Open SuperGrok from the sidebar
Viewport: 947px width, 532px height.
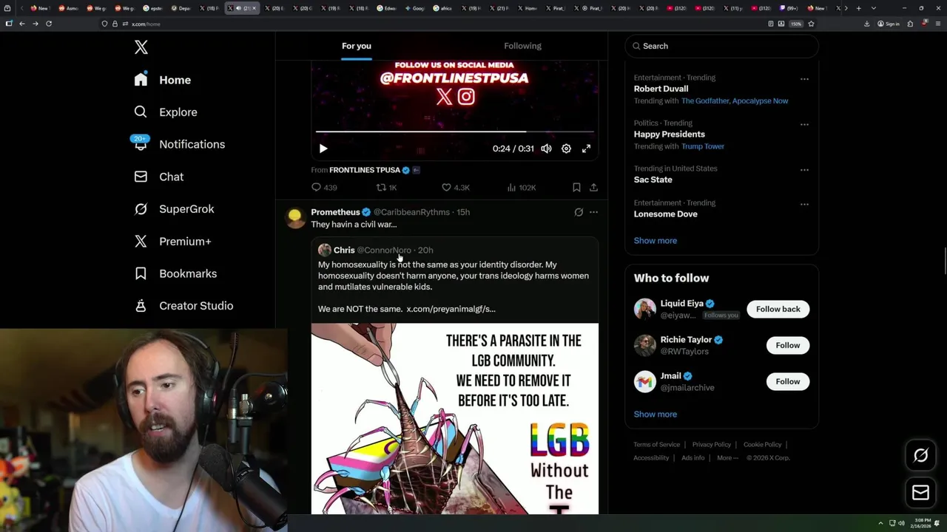pos(174,209)
